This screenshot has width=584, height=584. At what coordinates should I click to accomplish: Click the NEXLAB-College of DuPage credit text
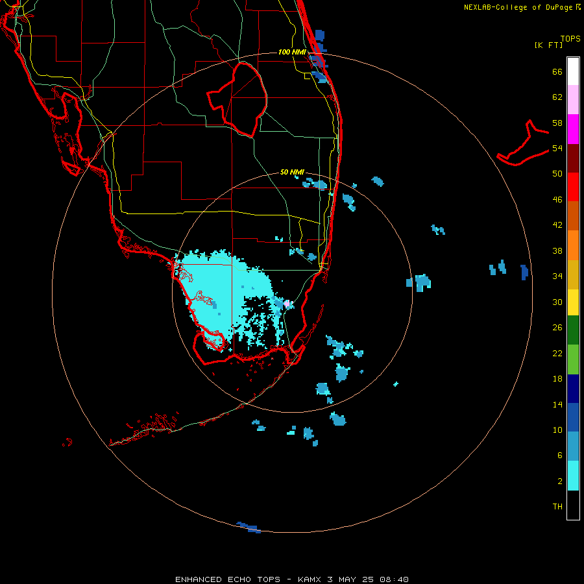tap(522, 7)
